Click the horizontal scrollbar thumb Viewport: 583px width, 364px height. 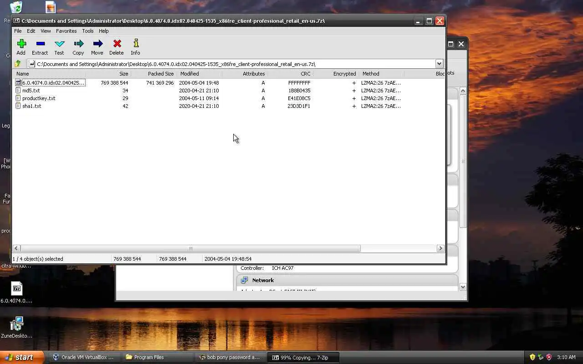click(190, 248)
